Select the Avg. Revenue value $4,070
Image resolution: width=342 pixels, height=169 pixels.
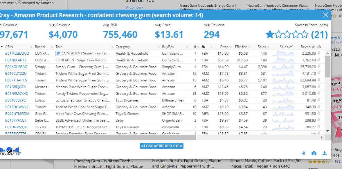click(x=63, y=35)
